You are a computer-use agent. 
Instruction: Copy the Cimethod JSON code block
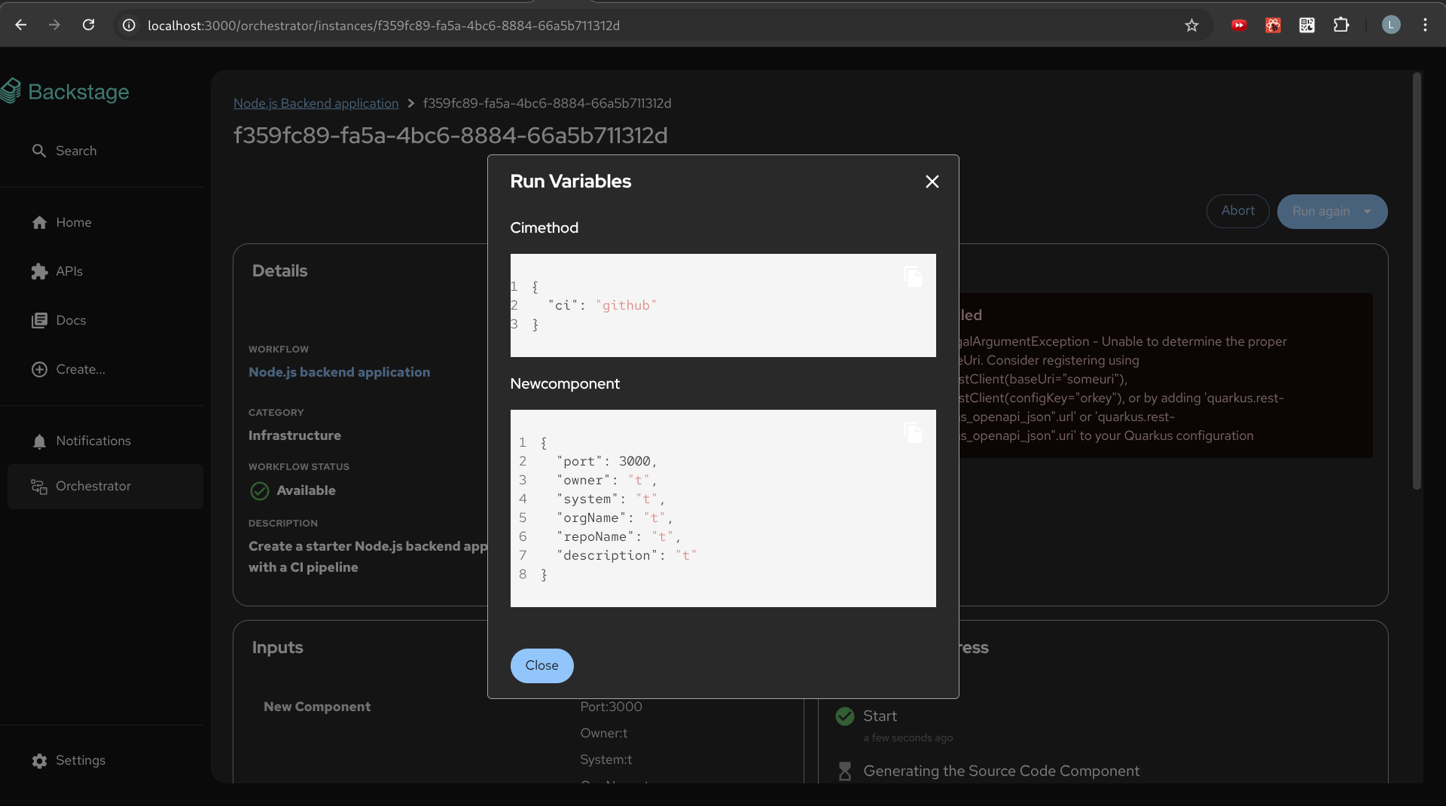tap(913, 277)
